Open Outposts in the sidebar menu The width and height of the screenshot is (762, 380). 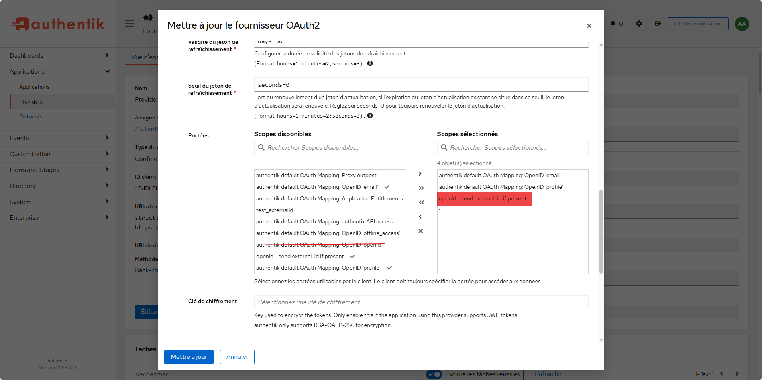(x=31, y=116)
